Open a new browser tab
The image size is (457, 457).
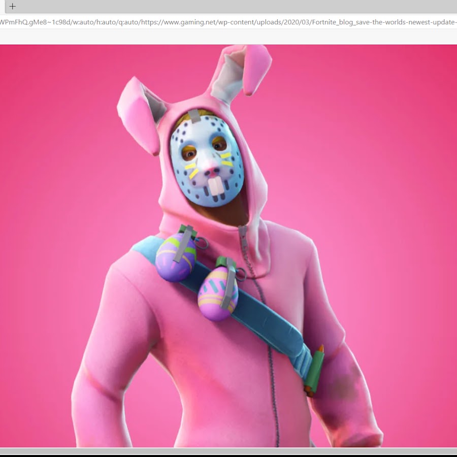click(12, 7)
